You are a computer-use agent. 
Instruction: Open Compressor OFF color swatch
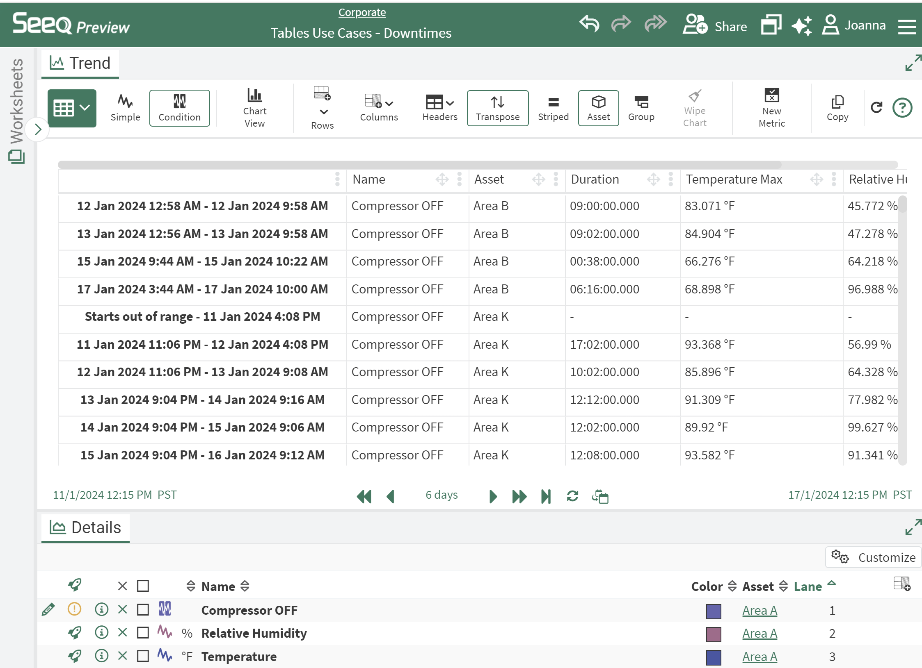click(714, 611)
